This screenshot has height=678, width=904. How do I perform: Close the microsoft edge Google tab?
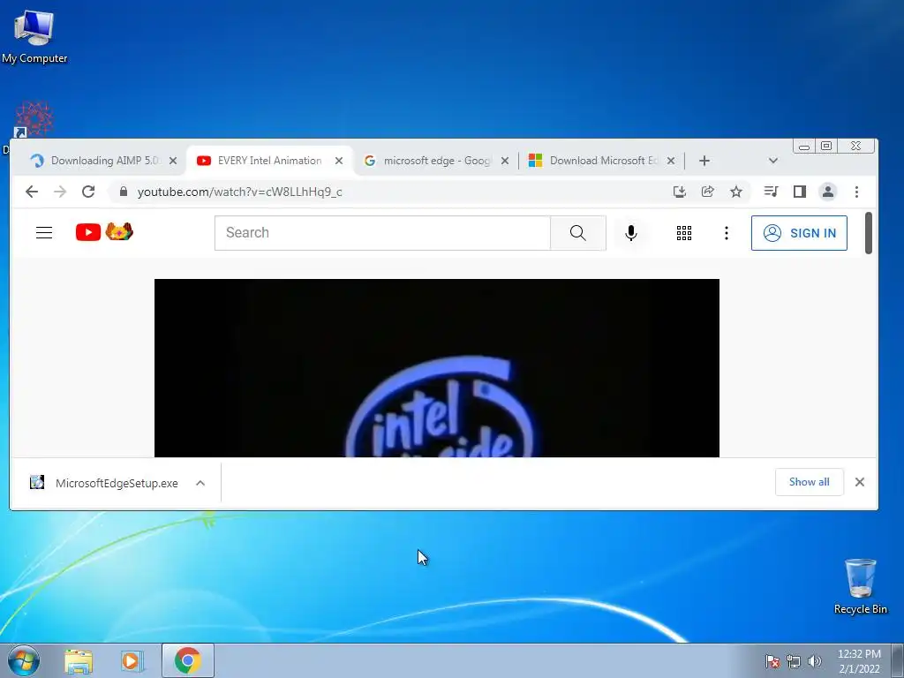click(505, 161)
